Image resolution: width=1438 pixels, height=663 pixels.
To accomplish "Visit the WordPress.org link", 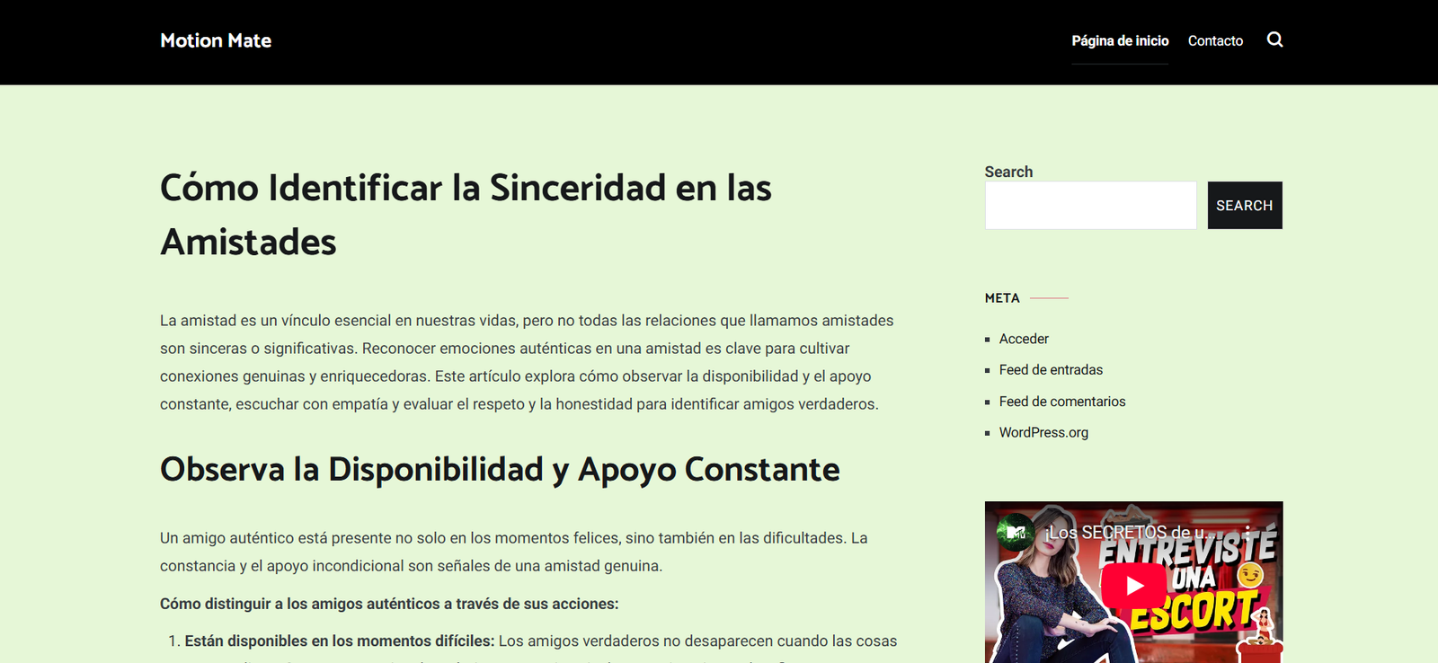I will 1043,432.
